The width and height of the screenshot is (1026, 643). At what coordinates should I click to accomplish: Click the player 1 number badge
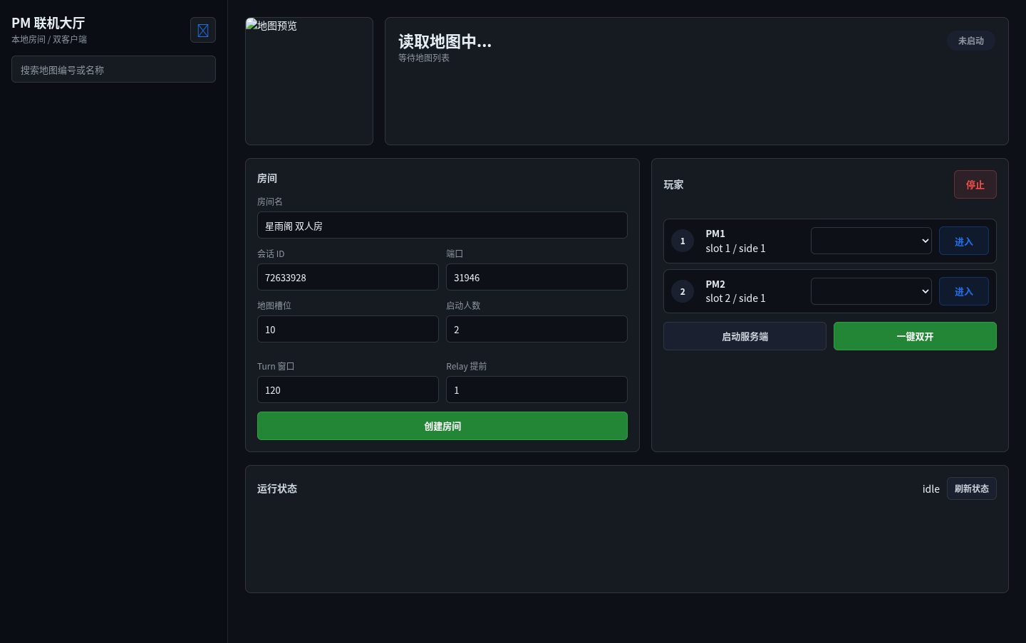[x=683, y=241]
